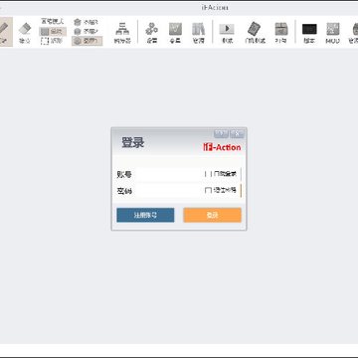This screenshot has width=358, height=358.
Task: Open the hierarchy tree structure tool
Action: point(122,33)
